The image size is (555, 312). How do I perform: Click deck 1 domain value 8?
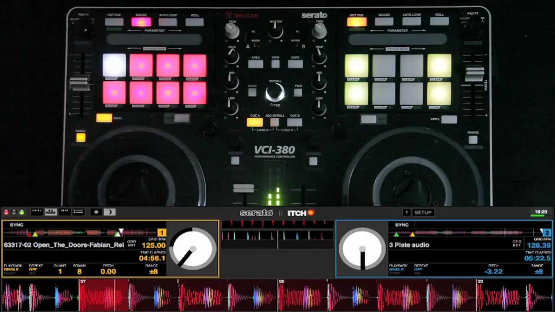coord(79,272)
